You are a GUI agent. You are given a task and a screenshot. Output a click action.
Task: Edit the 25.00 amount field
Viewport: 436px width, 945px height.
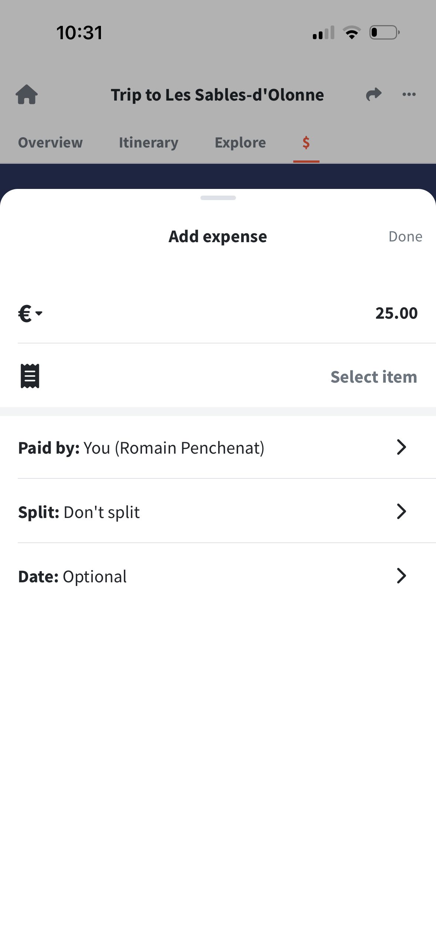(396, 314)
